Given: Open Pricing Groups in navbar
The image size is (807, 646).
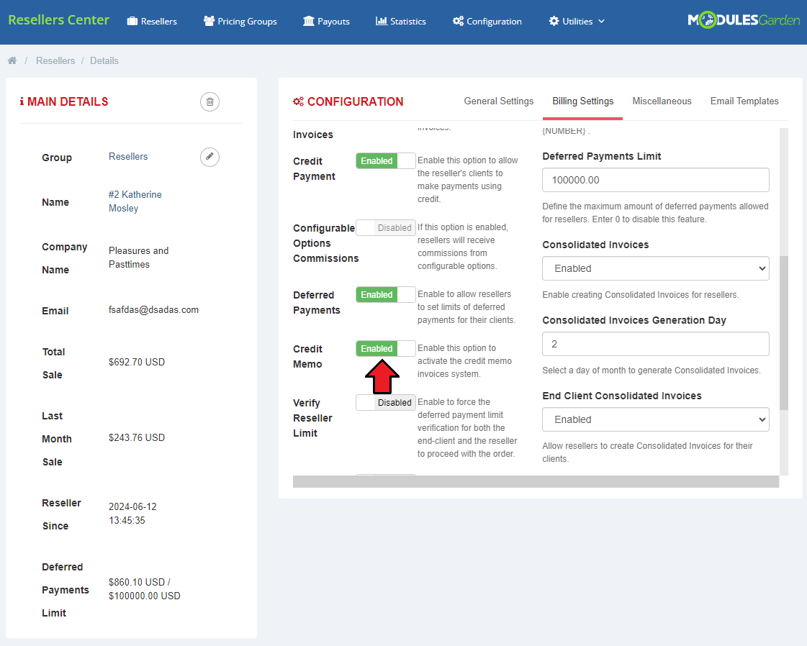Looking at the screenshot, I should point(240,22).
